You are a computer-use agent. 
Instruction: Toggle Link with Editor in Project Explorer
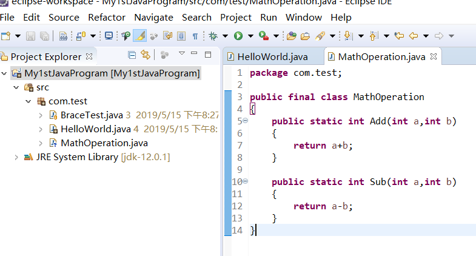pyautogui.click(x=146, y=55)
